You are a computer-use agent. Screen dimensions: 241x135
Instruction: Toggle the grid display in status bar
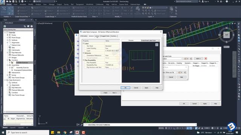click(166, 128)
